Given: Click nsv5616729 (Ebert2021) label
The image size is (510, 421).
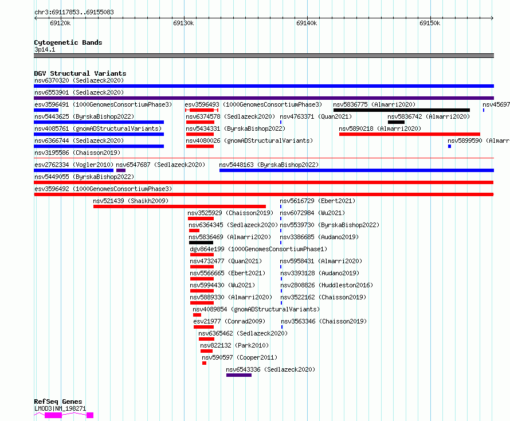Looking at the screenshot, I should [x=317, y=201].
